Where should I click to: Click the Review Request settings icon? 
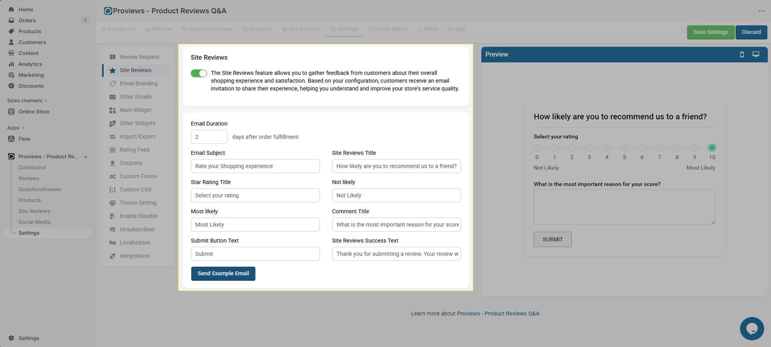tap(113, 57)
